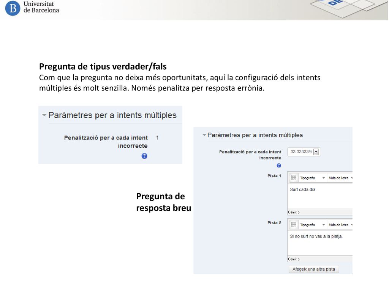Open the Pista 2 Mida de lletra dropdown
The height and width of the screenshot is (291, 389).
click(340, 225)
